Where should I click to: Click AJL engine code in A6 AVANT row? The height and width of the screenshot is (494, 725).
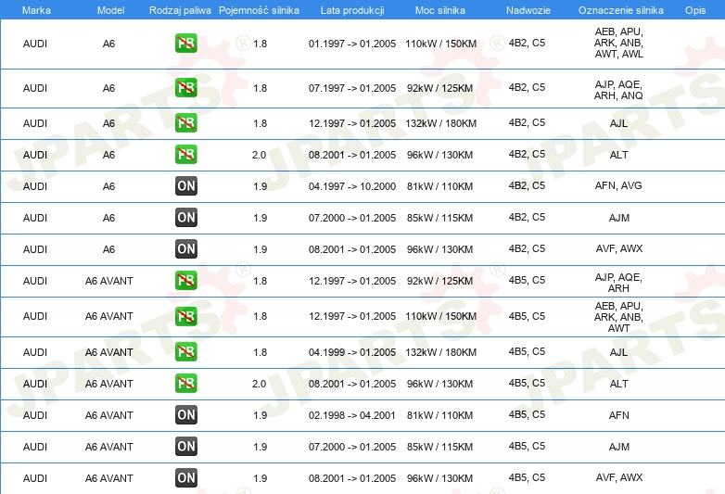click(x=618, y=352)
